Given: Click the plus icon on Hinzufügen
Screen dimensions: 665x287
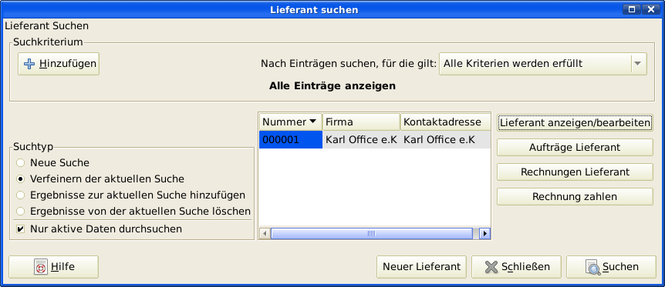Looking at the screenshot, I should coord(29,64).
